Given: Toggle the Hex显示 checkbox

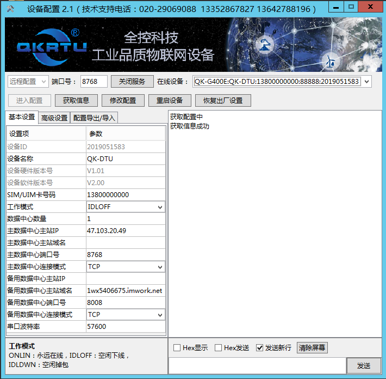Looking at the screenshot, I should (177, 348).
